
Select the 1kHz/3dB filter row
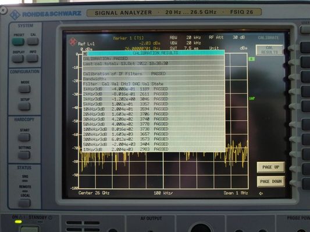click(x=153, y=89)
